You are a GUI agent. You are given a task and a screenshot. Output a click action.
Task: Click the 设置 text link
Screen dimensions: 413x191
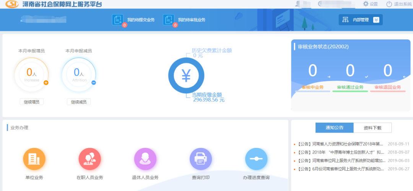coord(374,4)
